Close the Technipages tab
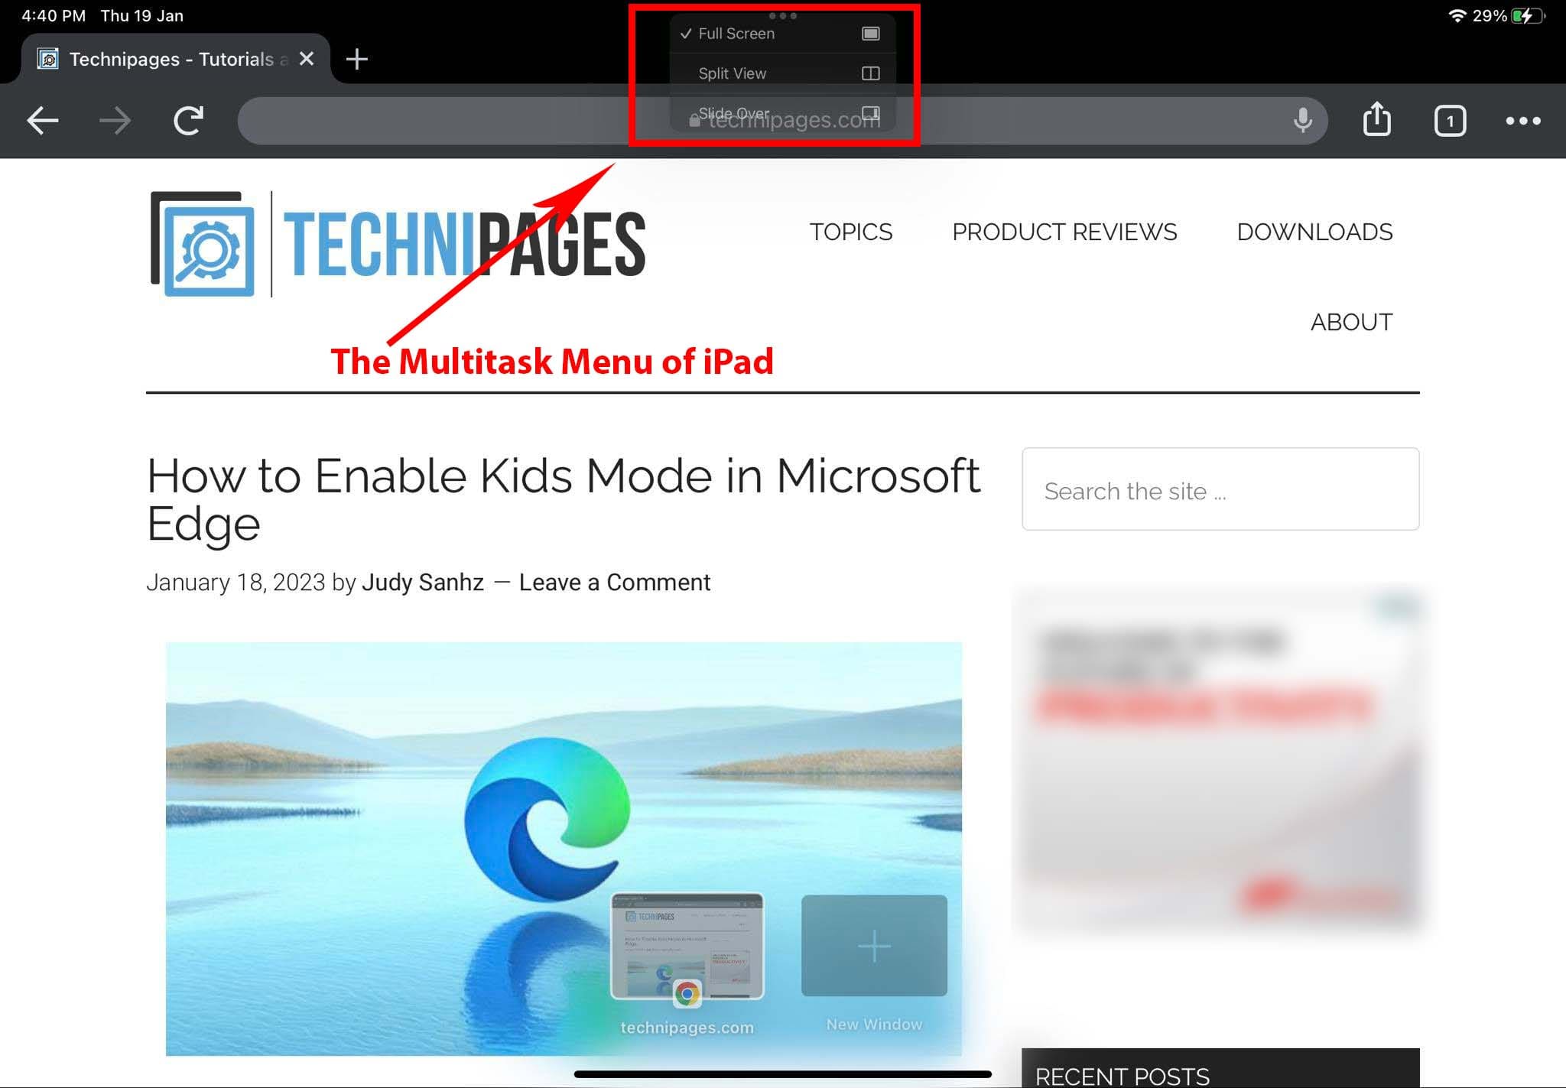This screenshot has width=1566, height=1088. point(307,58)
